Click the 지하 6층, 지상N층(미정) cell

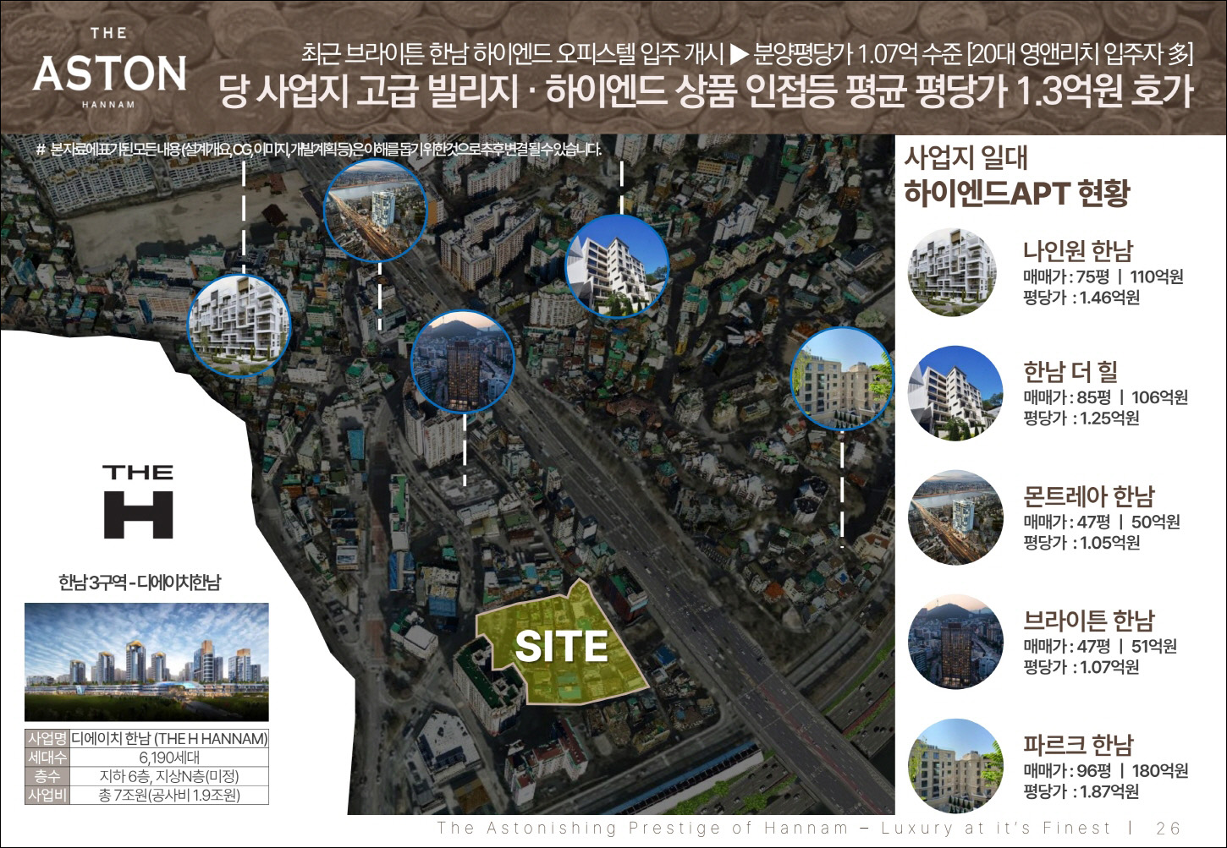coord(168,776)
